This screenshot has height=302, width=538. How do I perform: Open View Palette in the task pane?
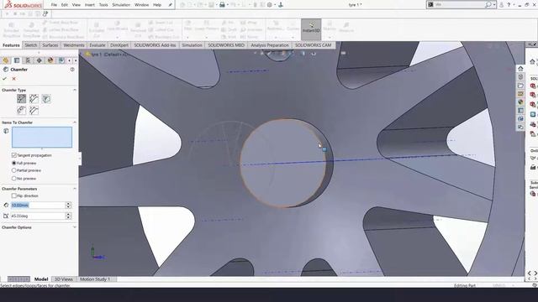pyautogui.click(x=520, y=94)
